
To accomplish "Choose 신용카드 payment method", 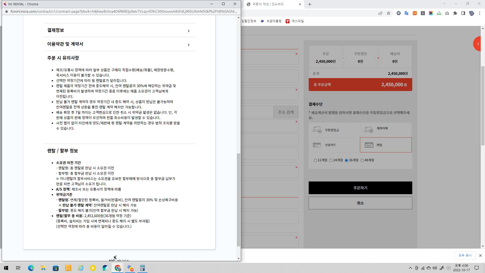I will pyautogui.click(x=334, y=145).
